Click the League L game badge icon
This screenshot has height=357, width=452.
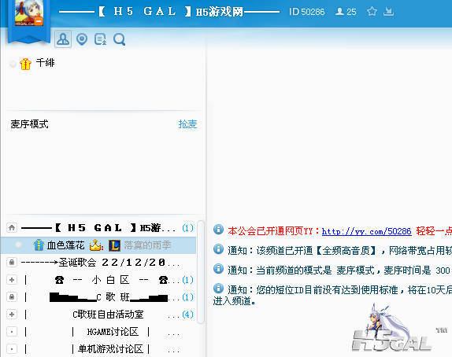114,245
